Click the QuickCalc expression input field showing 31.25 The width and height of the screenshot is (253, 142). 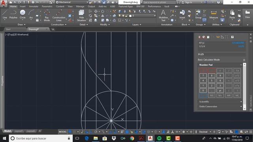tap(222, 54)
